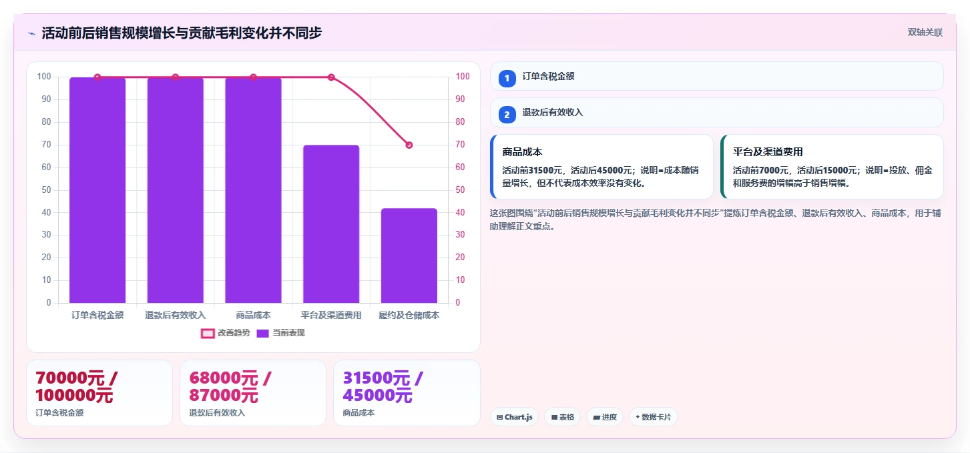Image resolution: width=970 pixels, height=453 pixels.
Task: Toggle the 当前表现 legend entry
Action: click(280, 333)
